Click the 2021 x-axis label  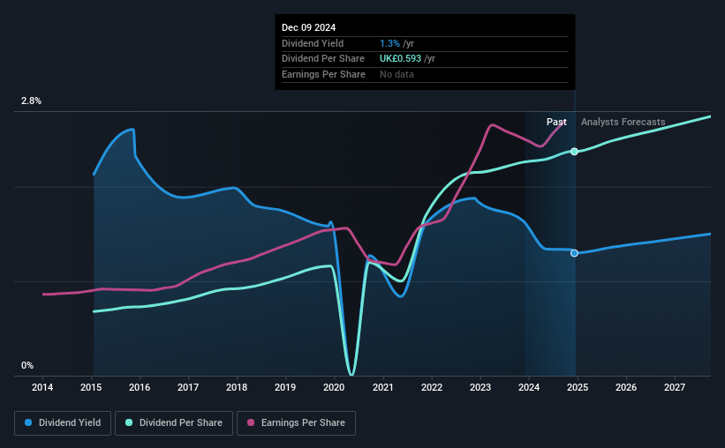pos(383,387)
